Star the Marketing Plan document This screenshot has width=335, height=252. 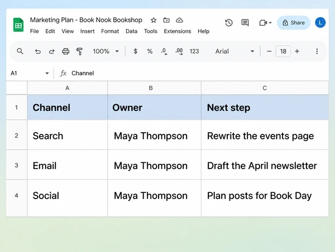coord(154,20)
